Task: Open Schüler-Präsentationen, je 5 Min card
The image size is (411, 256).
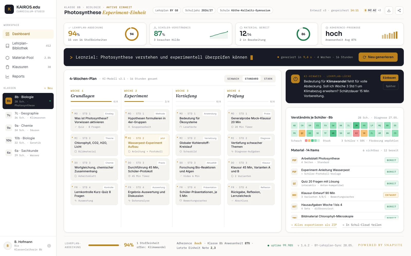Action: tap(198, 194)
